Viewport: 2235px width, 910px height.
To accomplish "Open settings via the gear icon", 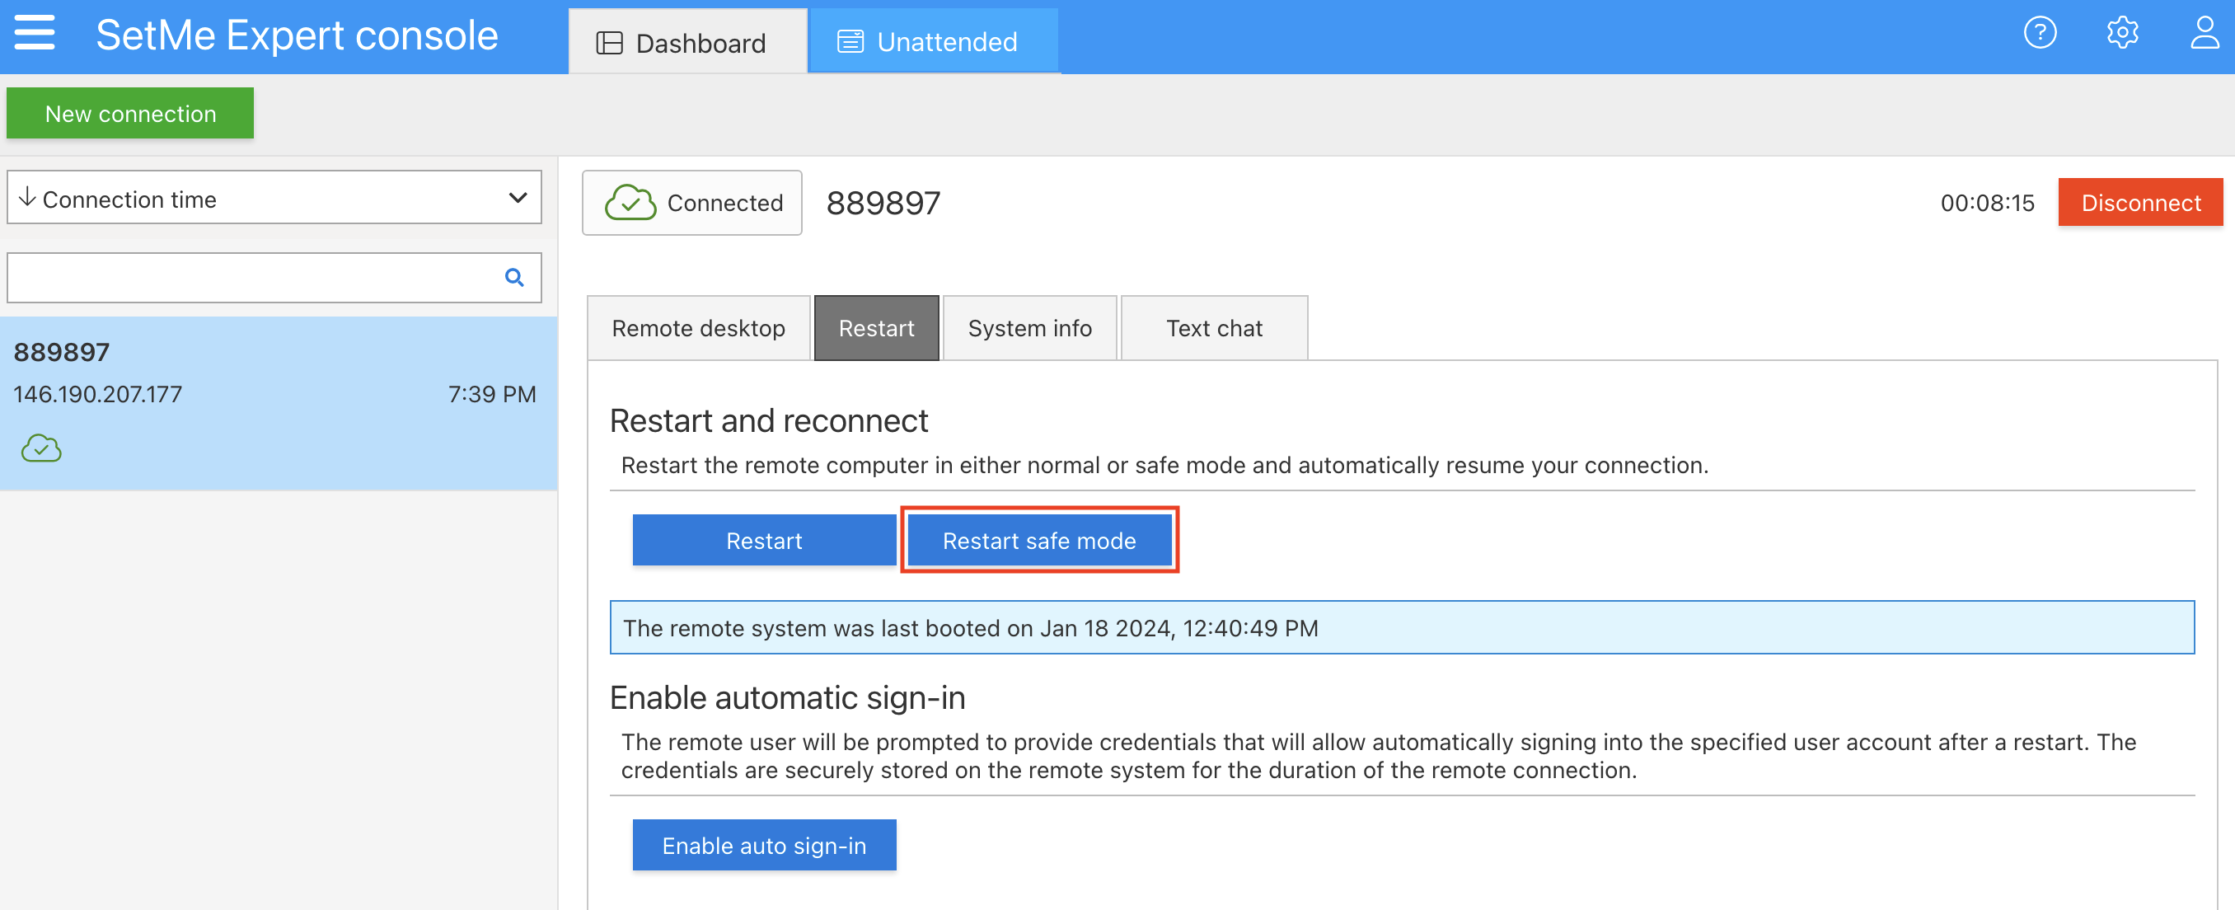I will click(x=2123, y=32).
